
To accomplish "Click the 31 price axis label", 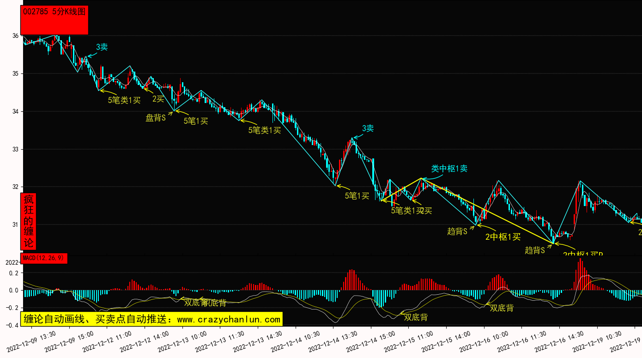I will (16, 225).
